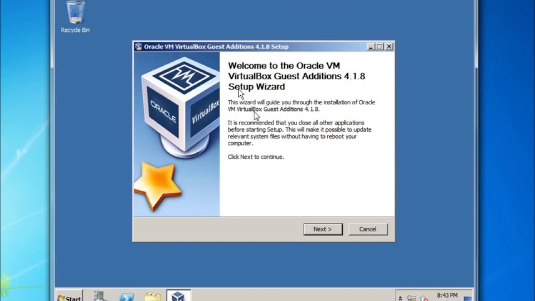Close the Guest Additions setup window

tap(389, 47)
